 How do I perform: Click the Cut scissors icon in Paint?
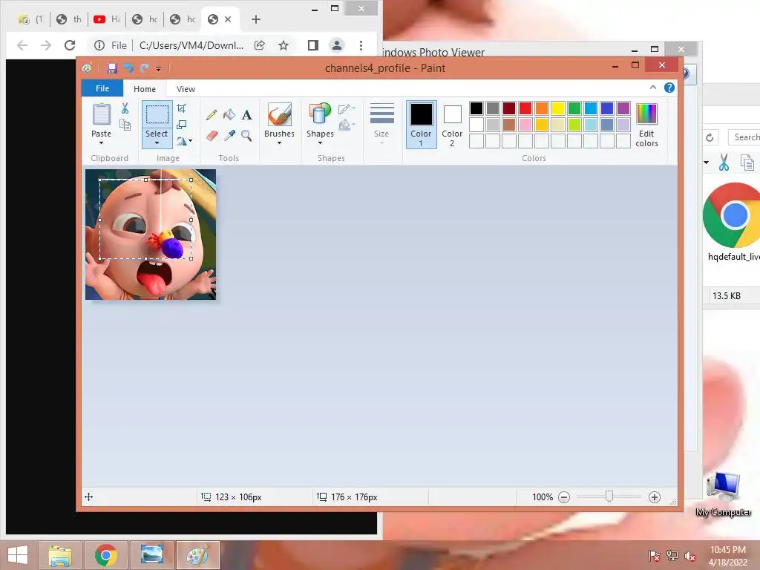tap(125, 108)
